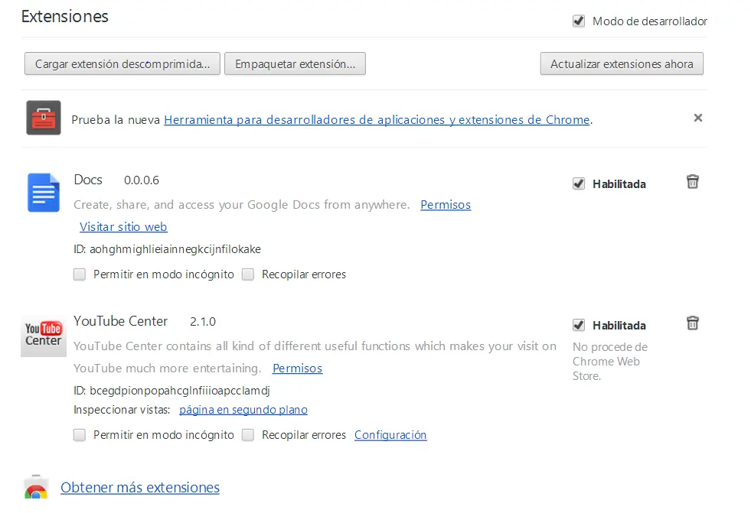Toggle the Modo de desarrollador checkbox
Viewport: 751px width, 513px height.
coord(579,21)
